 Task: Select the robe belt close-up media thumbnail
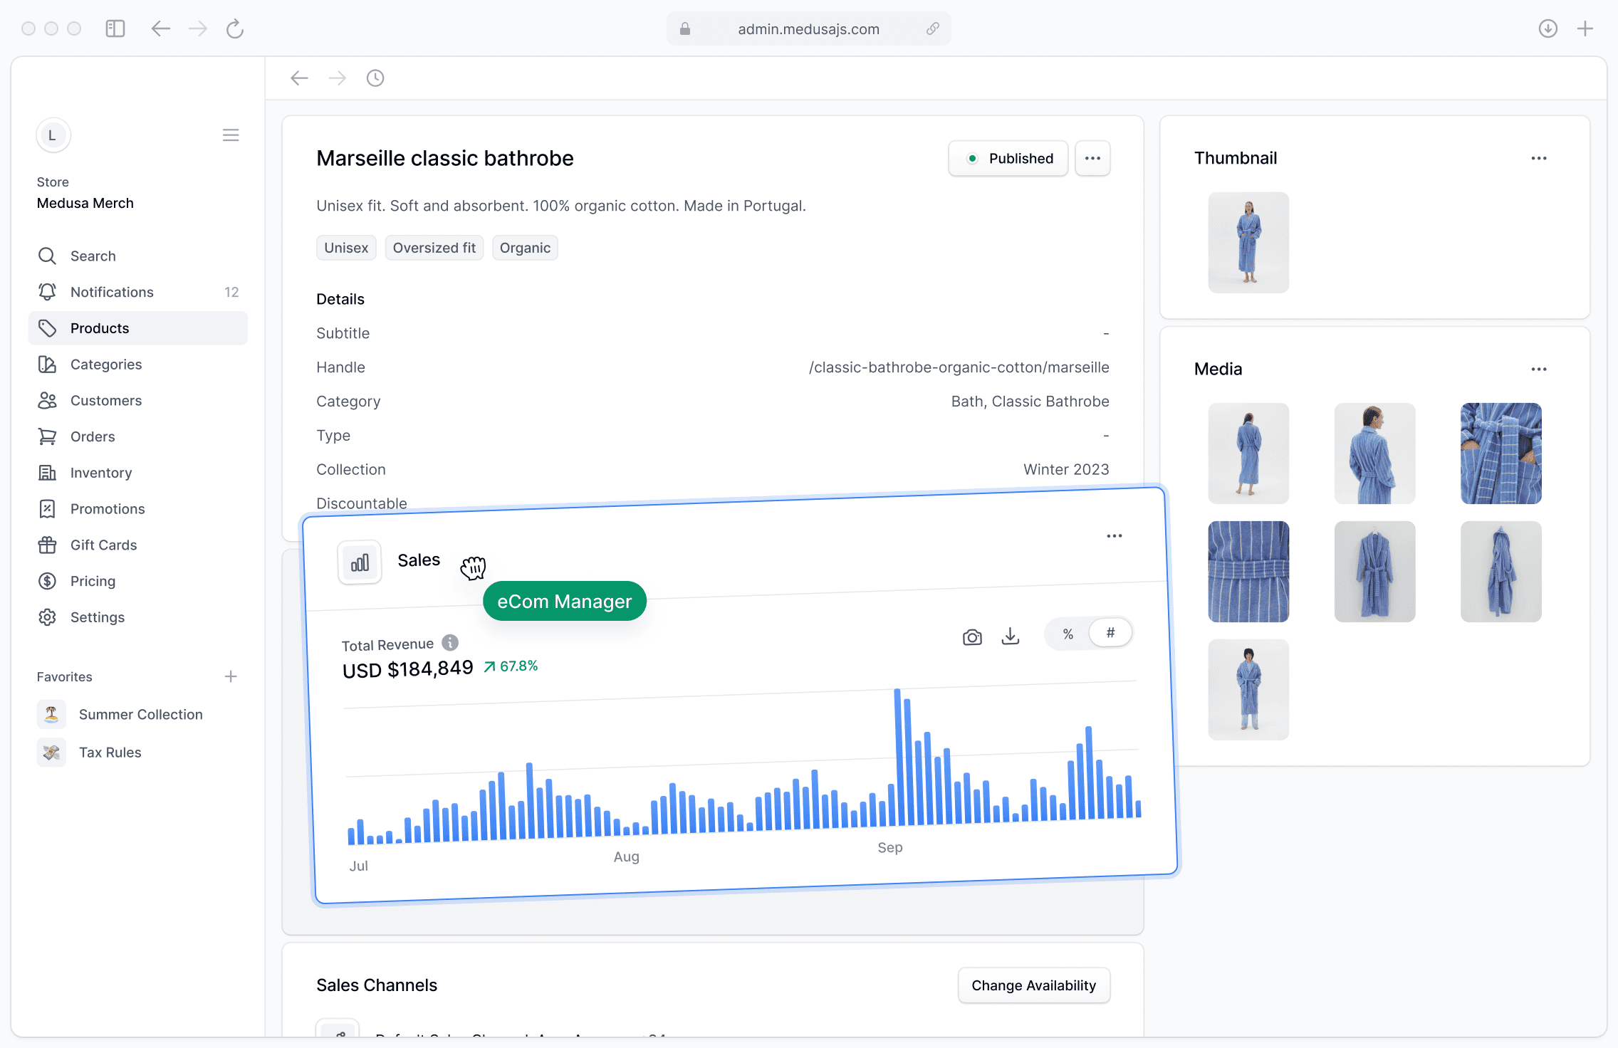click(x=1248, y=572)
